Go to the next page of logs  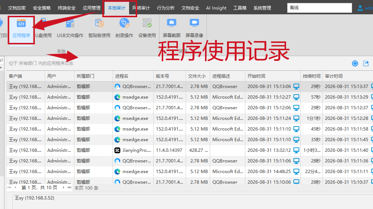63,188
